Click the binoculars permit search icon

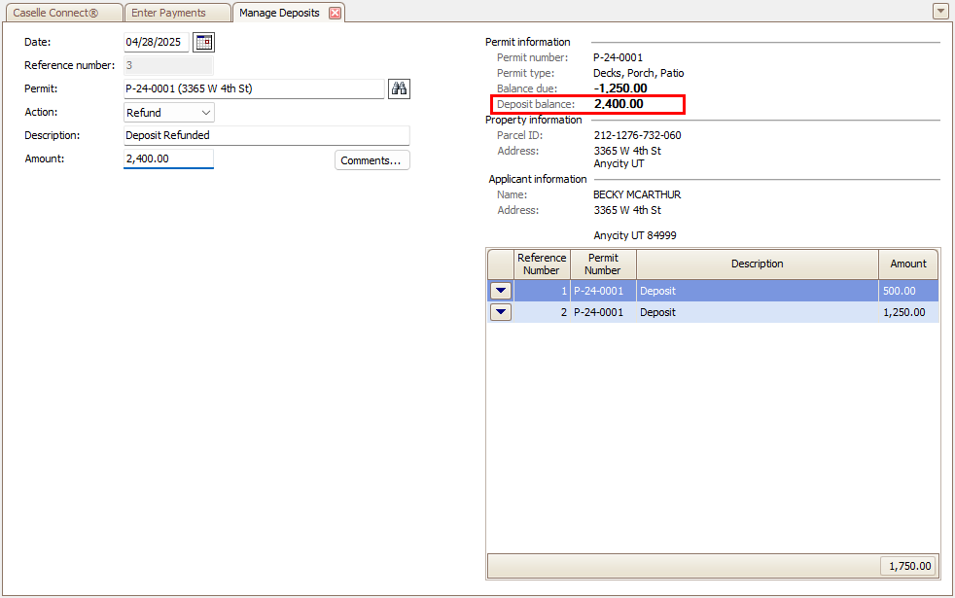coord(399,88)
